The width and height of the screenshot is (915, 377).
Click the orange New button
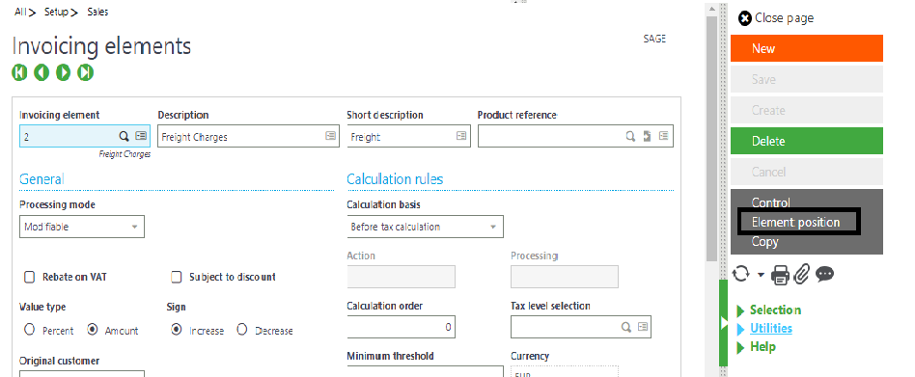coord(807,48)
